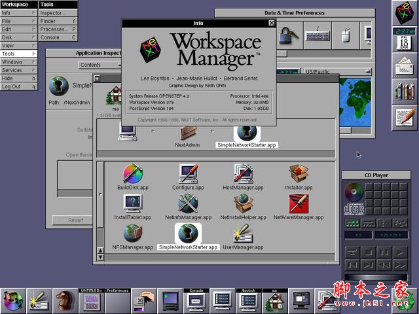The width and height of the screenshot is (419, 314).
Task: Click the file viewer scroll-down arrow
Action: [x=100, y=257]
